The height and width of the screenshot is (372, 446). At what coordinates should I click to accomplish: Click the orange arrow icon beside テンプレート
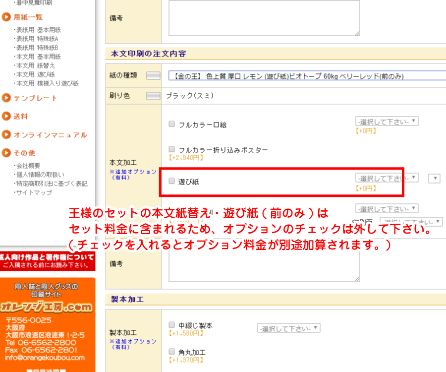tap(6, 98)
